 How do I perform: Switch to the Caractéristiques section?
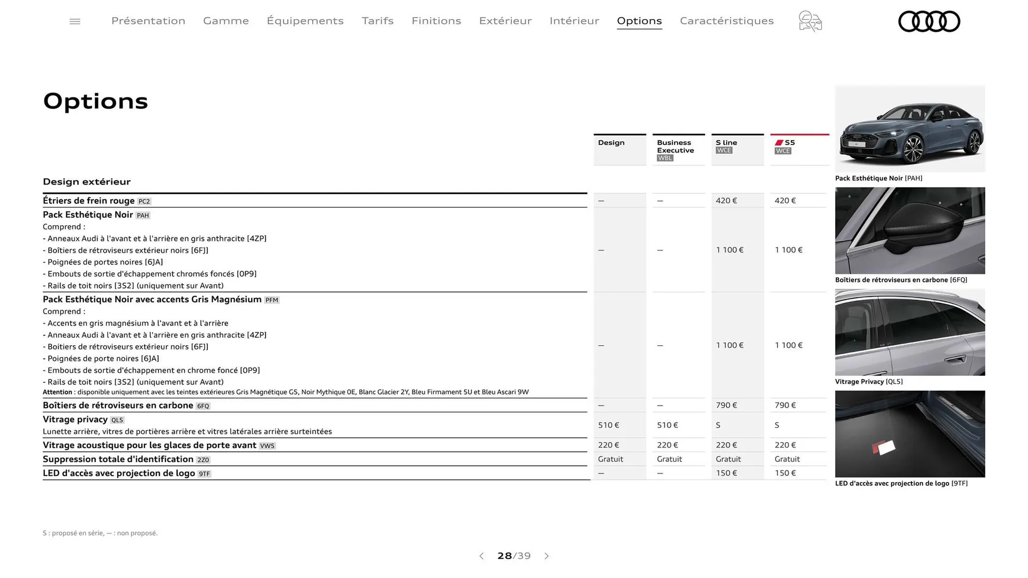(x=727, y=21)
